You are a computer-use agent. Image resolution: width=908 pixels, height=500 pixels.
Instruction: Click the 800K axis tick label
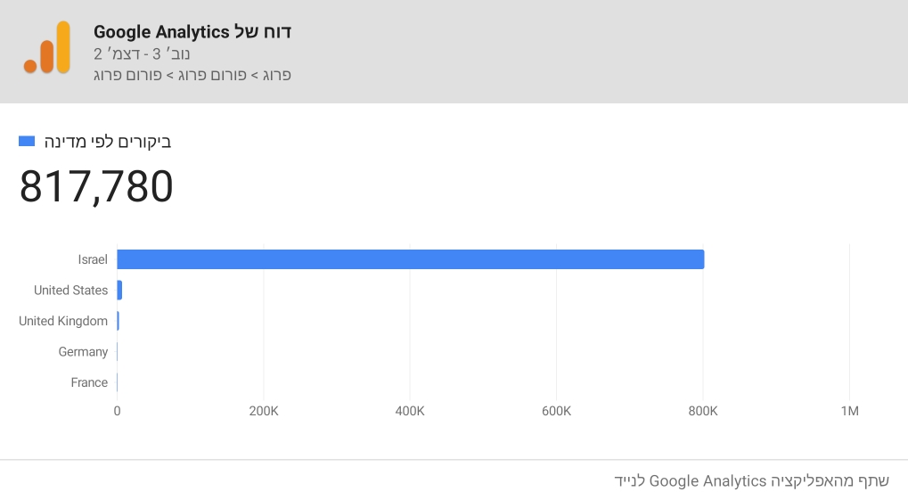pos(703,411)
